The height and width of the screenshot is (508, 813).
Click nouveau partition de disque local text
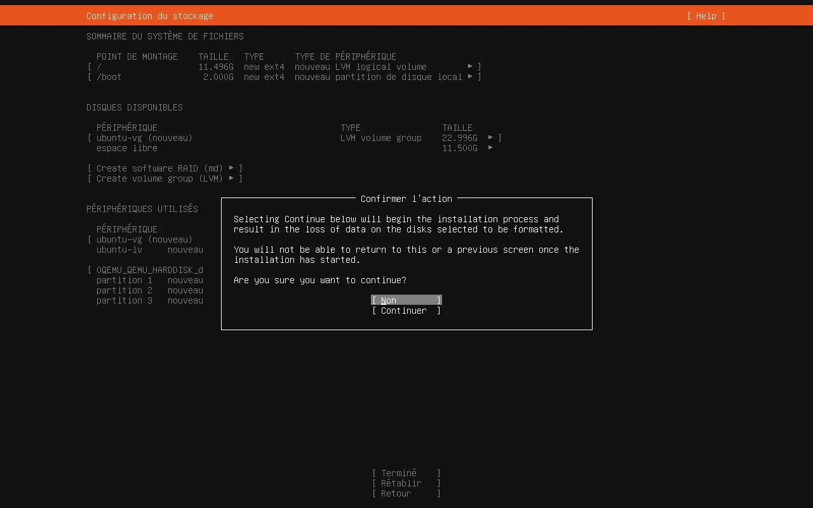379,77
